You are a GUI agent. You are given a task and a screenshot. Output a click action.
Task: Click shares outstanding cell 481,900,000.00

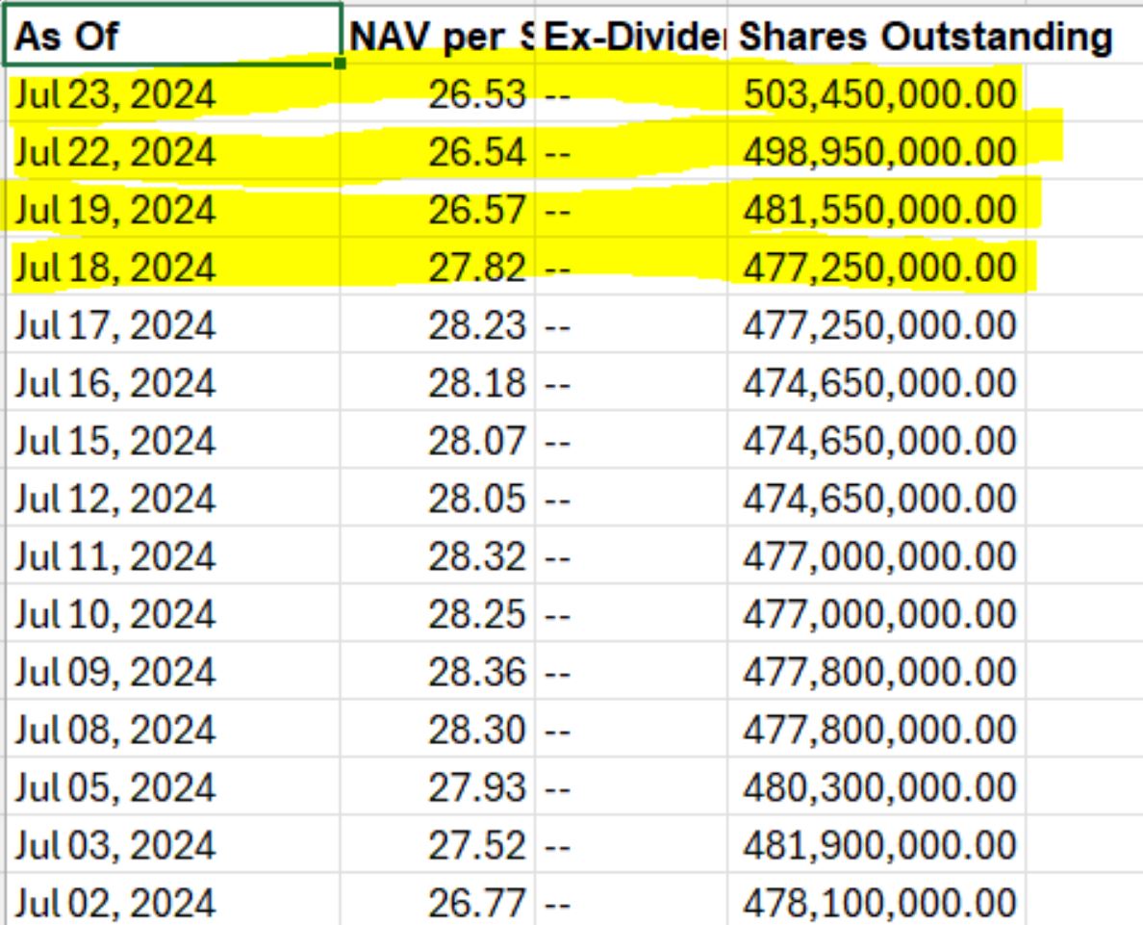[878, 845]
